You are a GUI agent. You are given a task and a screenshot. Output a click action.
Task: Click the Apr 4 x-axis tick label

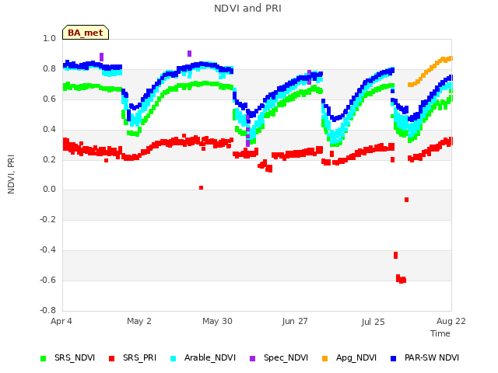pyautogui.click(x=61, y=321)
